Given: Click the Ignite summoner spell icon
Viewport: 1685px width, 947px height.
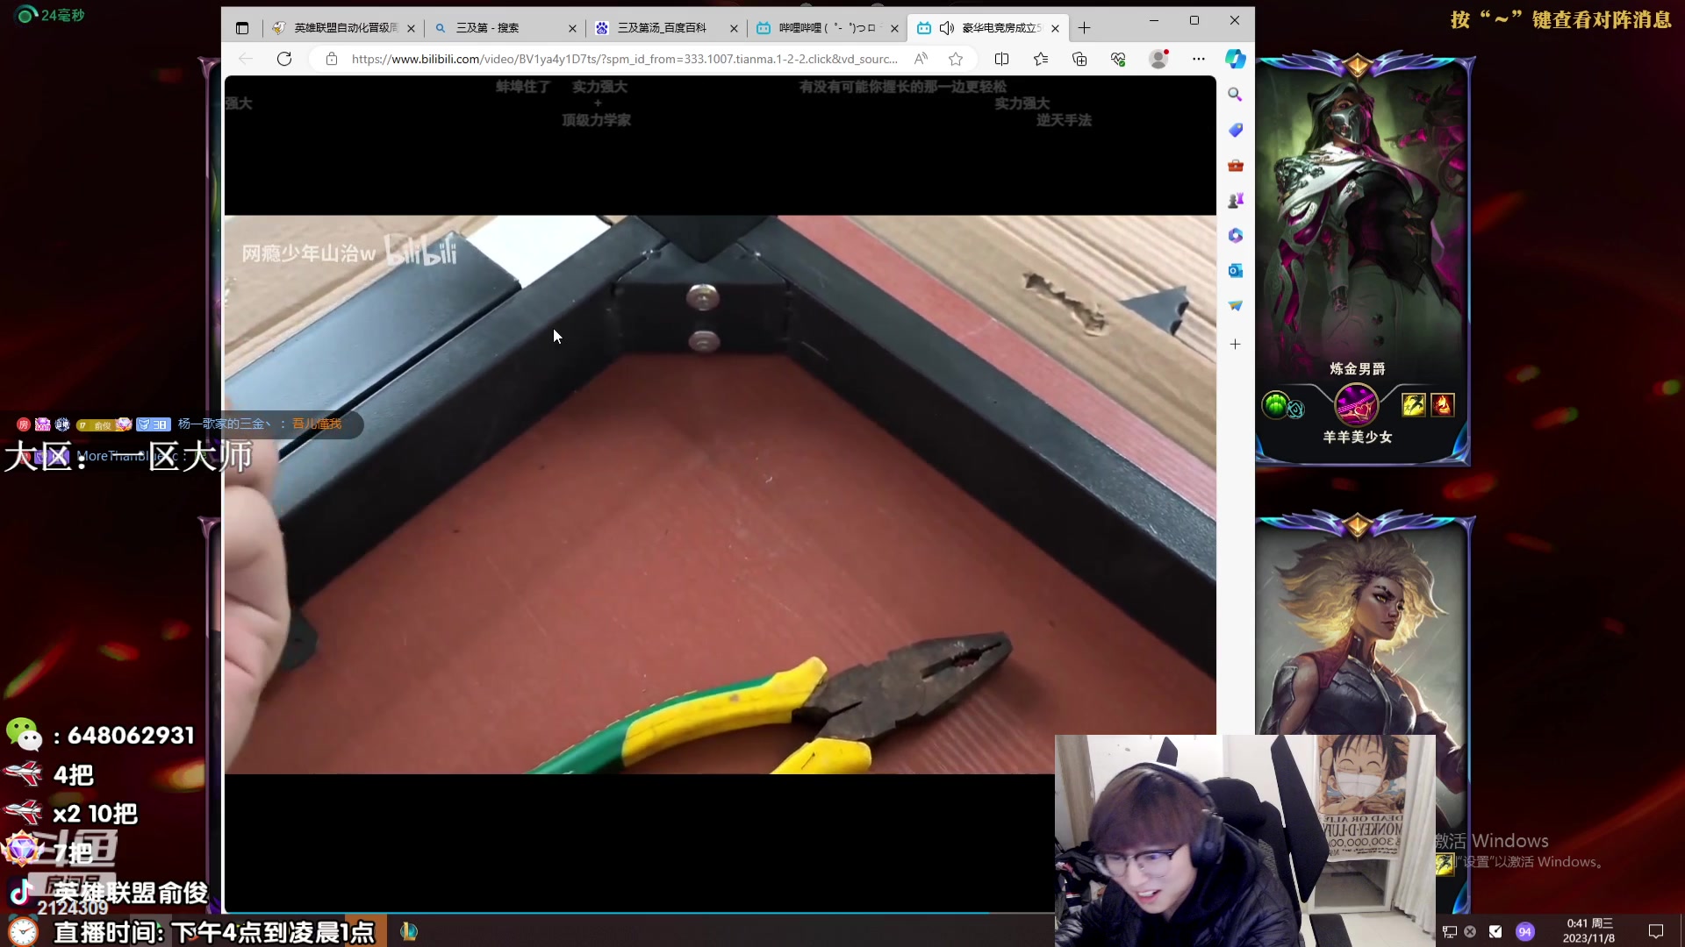Looking at the screenshot, I should [1442, 404].
